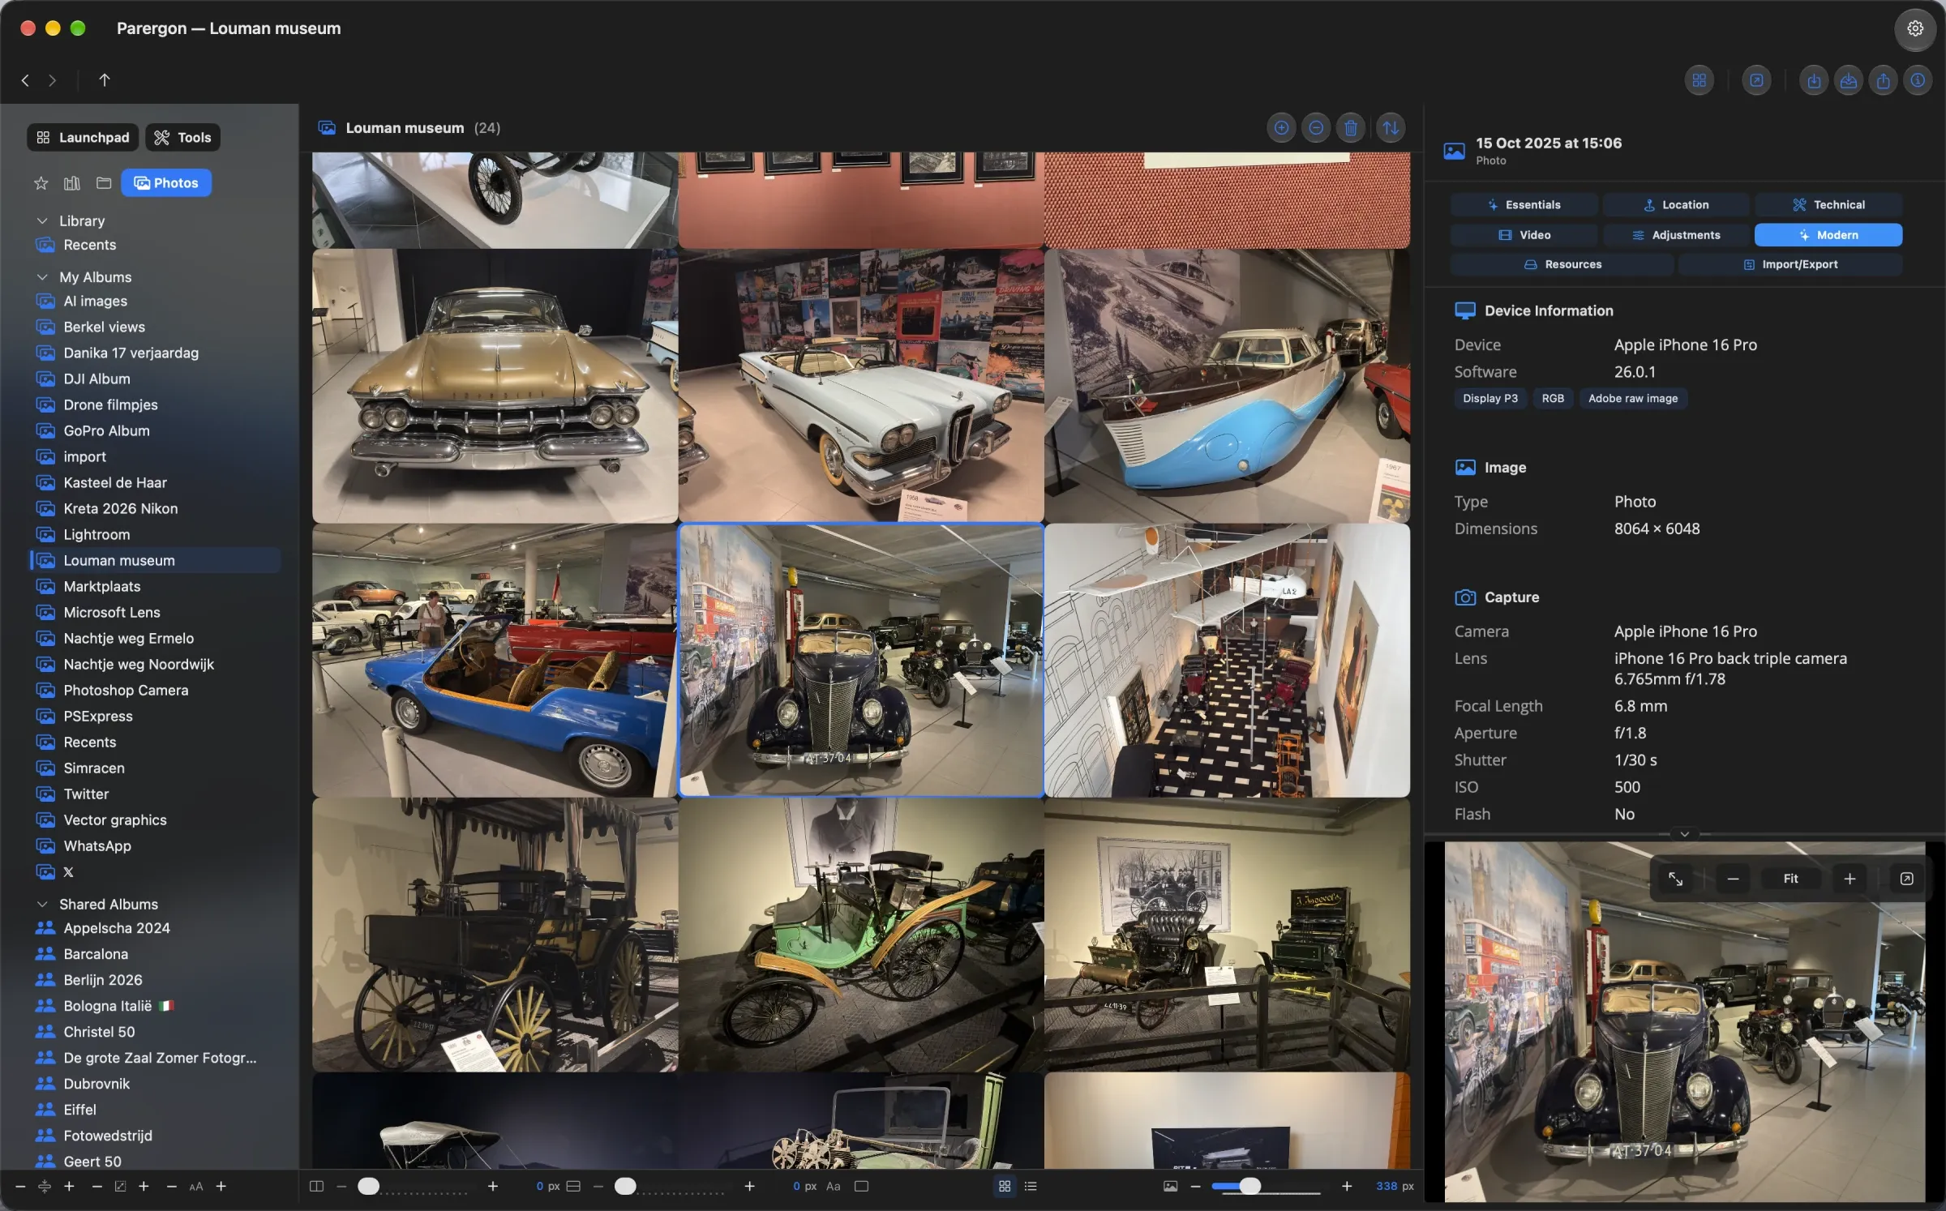Go back with the left chevron arrow
This screenshot has height=1211, width=1946.
[25, 80]
